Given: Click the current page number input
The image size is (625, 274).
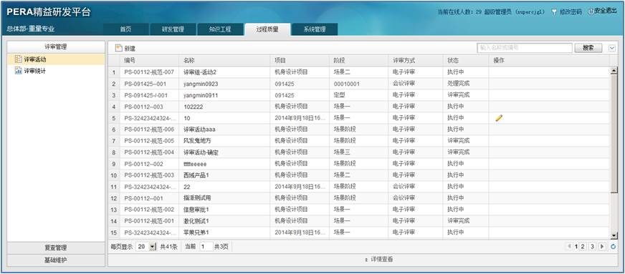Looking at the screenshot, I should click(206, 247).
